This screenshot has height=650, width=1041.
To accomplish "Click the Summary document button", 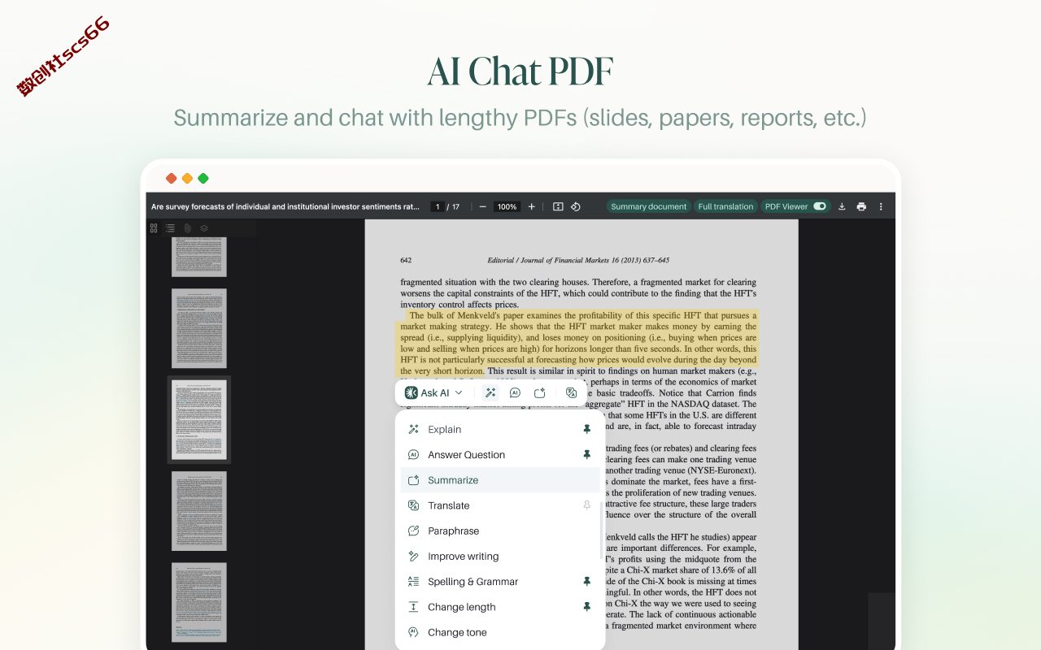I will pos(648,206).
